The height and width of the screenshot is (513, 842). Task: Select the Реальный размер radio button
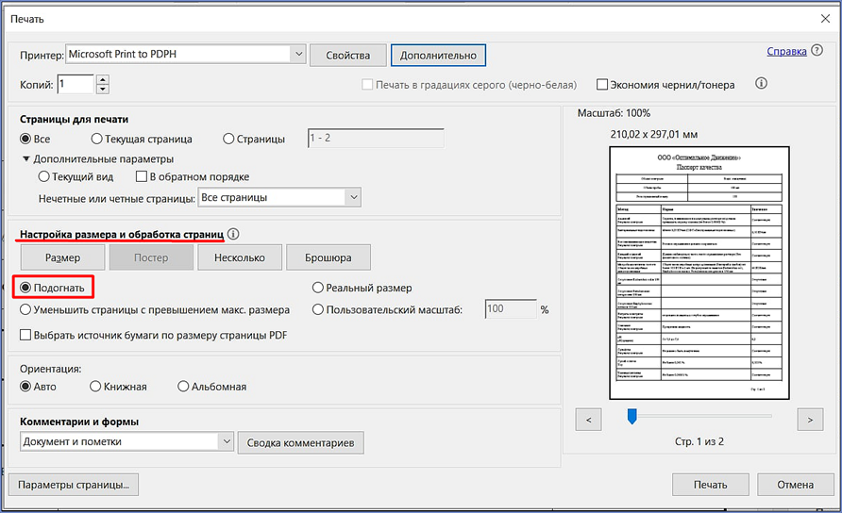pos(318,288)
